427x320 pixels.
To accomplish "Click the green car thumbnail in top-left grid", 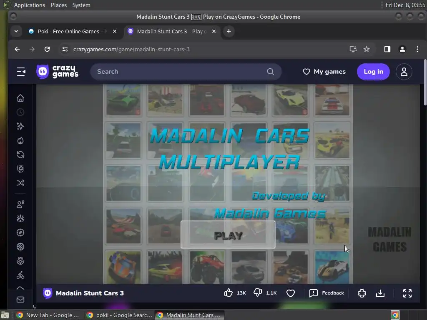I will pos(123,100).
